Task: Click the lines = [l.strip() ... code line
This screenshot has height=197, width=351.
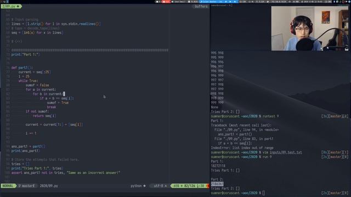Action: pyautogui.click(x=56, y=24)
